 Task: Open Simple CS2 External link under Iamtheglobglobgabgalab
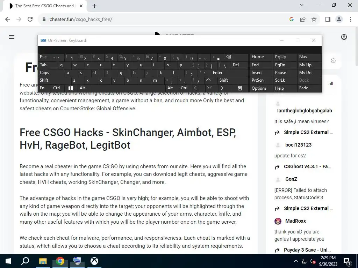[308, 132]
